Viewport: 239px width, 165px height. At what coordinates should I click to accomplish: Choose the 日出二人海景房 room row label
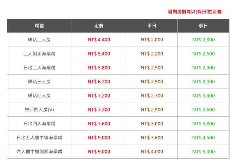[x=39, y=68]
